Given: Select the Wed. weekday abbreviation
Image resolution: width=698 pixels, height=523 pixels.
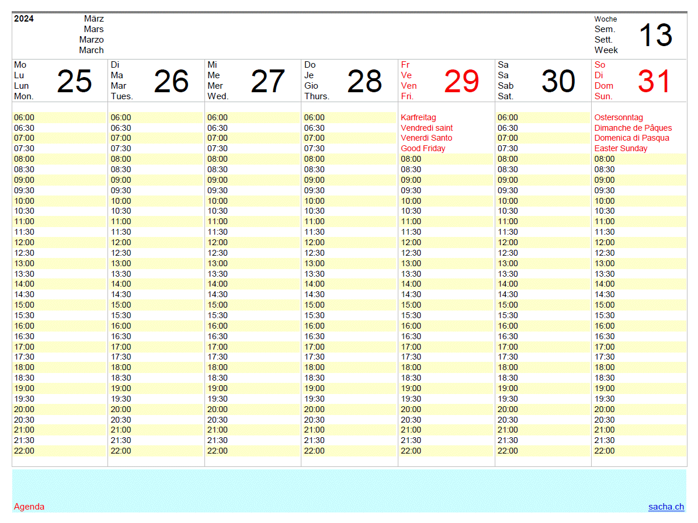Looking at the screenshot, I should pos(218,96).
